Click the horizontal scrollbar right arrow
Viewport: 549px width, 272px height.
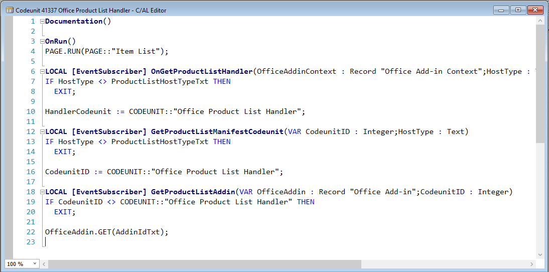click(x=532, y=264)
